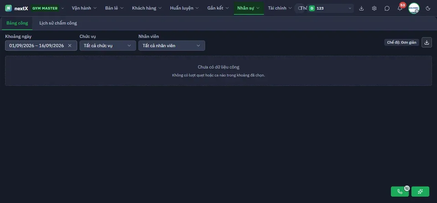Switch theme with the moon icon
The image size is (437, 203).
[x=428, y=8]
